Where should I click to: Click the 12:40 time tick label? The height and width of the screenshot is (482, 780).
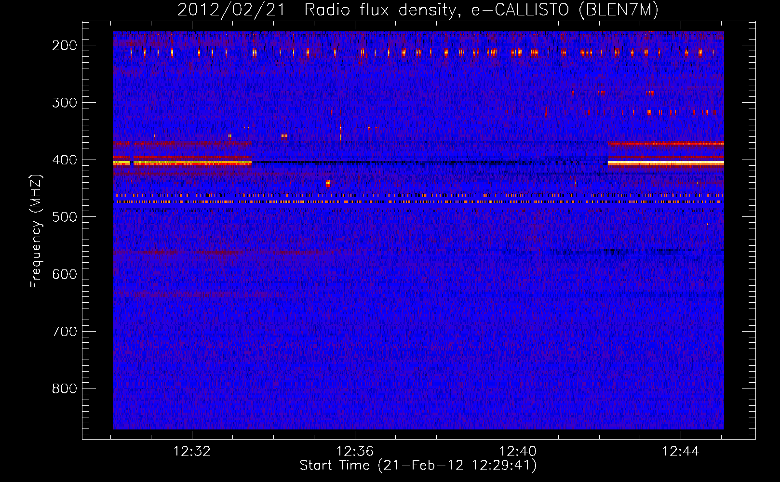pyautogui.click(x=518, y=452)
